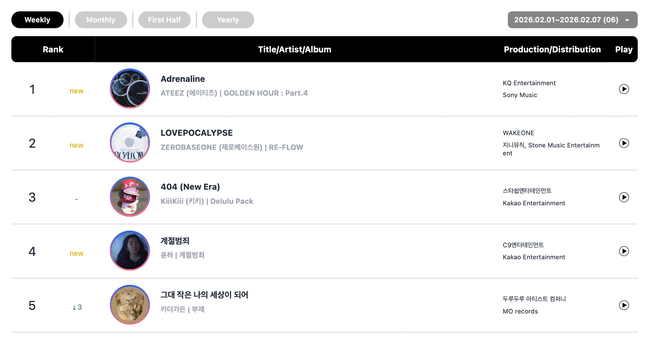The height and width of the screenshot is (338, 650).
Task: Select the Weekly chart tab
Action: pos(37,20)
